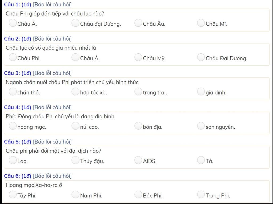
Task: Pick 'chăn thả.' answer for Câu 3
Action: 13,92
